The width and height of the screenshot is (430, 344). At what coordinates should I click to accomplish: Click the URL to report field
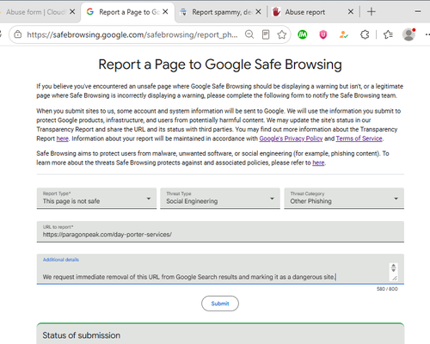click(x=220, y=231)
